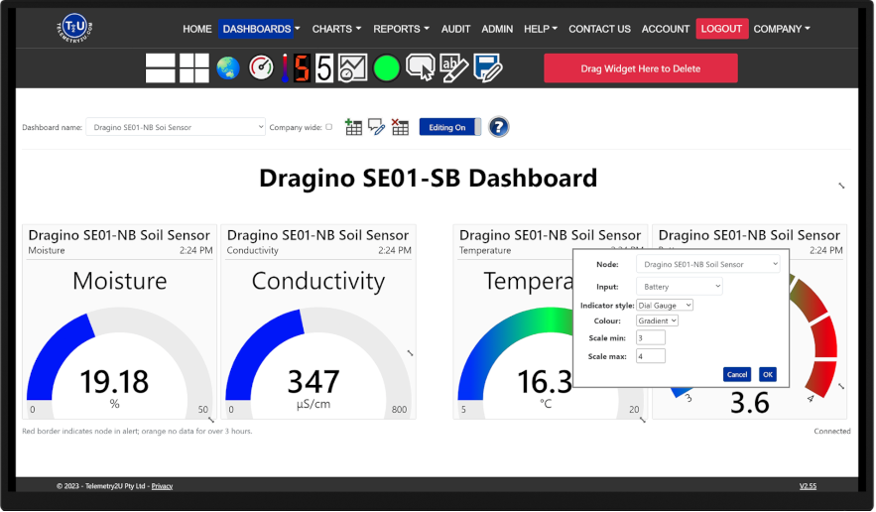Click the 3.6 battery value
Image resolution: width=876 pixels, height=512 pixels.
750,403
